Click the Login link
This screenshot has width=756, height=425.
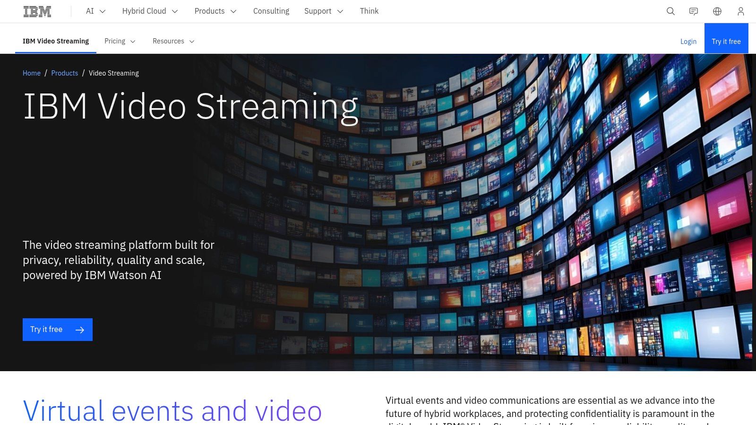[x=688, y=42]
